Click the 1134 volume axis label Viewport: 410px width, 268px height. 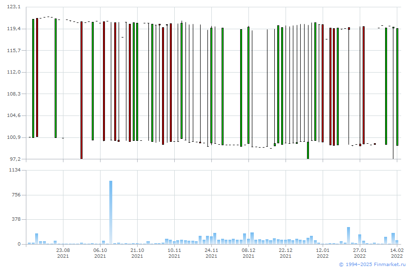pos(15,170)
